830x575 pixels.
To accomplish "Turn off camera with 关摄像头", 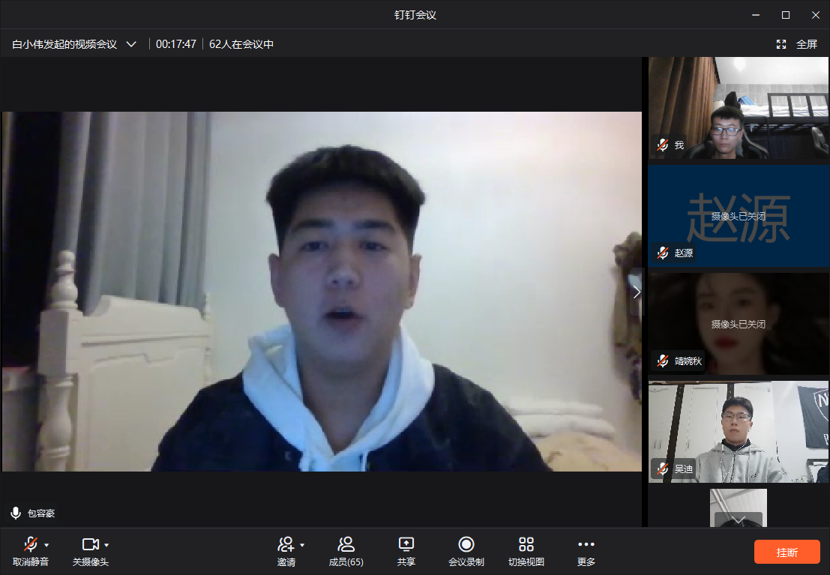I will 90,544.
